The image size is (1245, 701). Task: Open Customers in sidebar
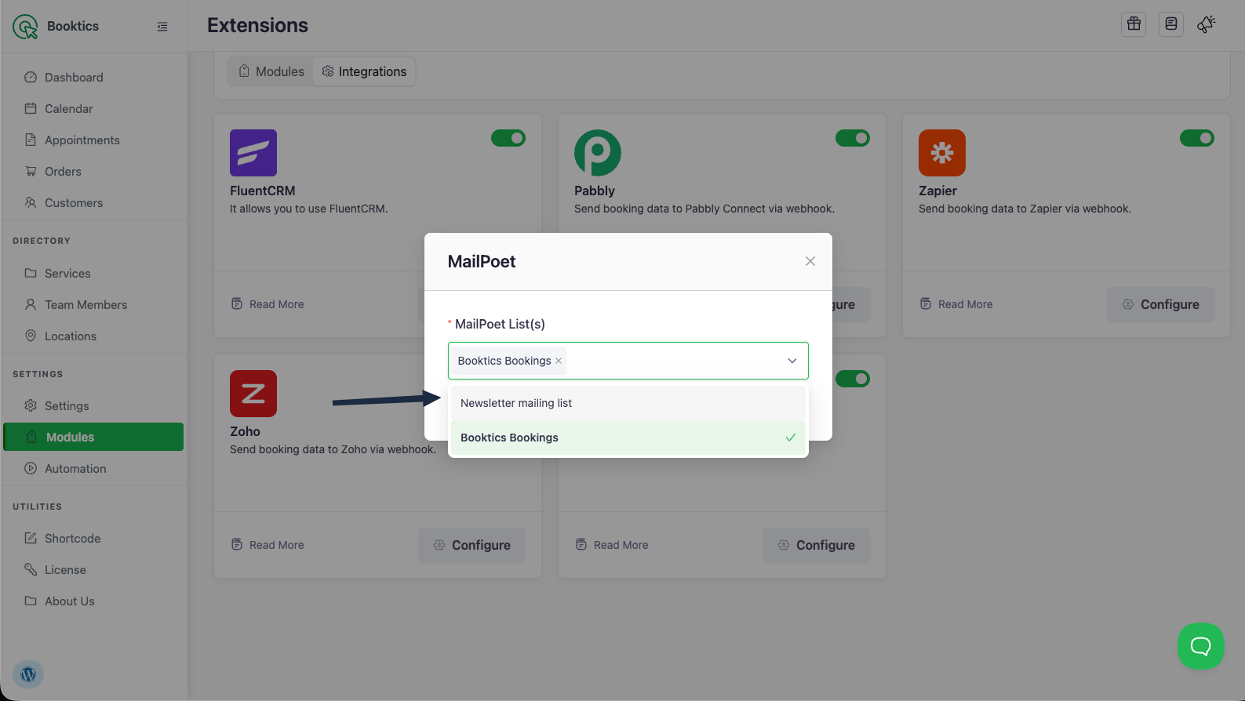(93, 202)
